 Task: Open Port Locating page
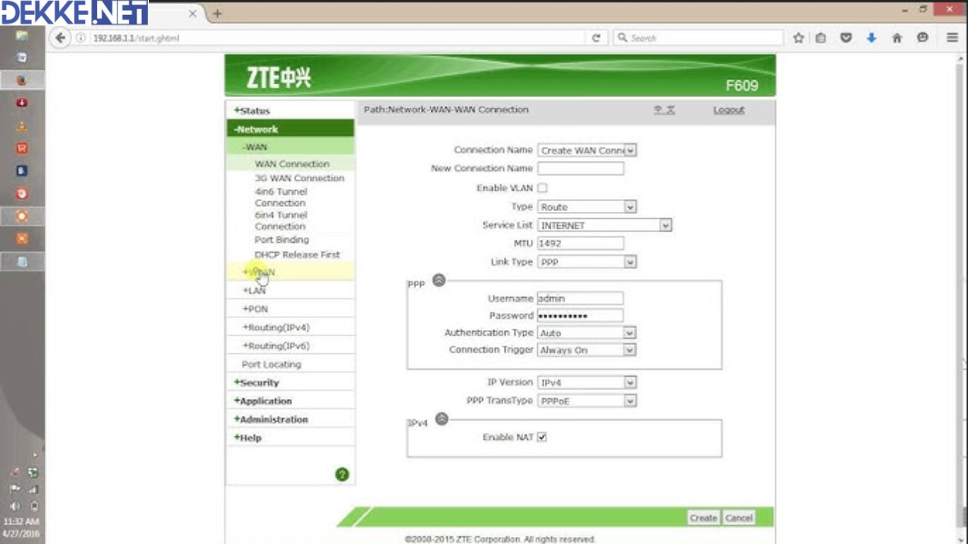(271, 364)
